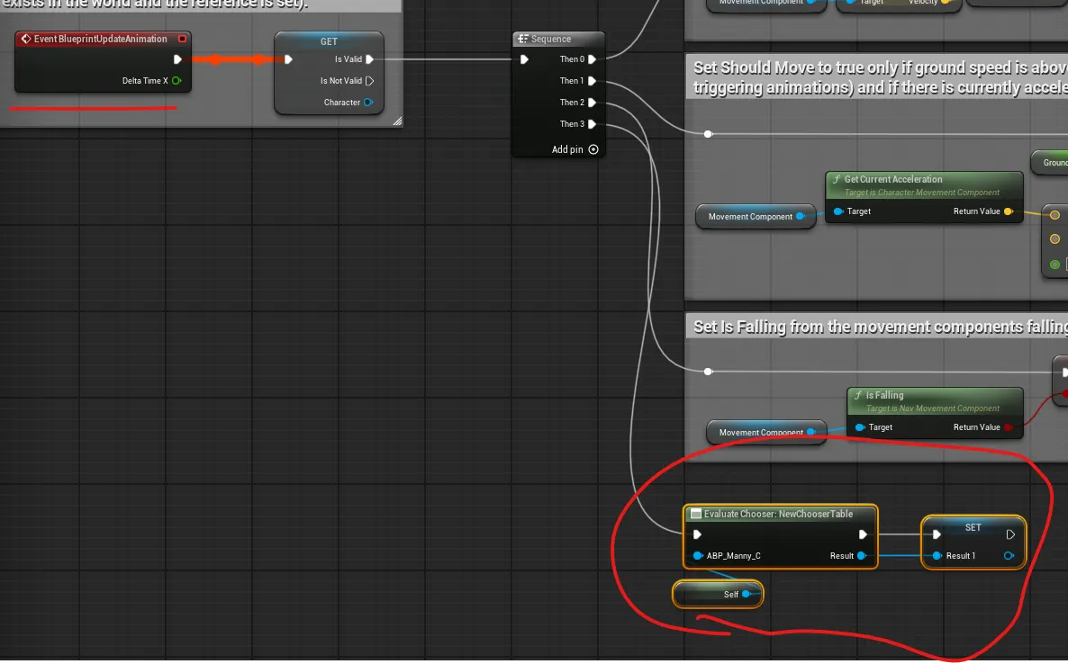Viewport: 1068px width, 664px height.
Task: Click the Event BlueprintUpdateAnimation node title
Action: coord(100,39)
